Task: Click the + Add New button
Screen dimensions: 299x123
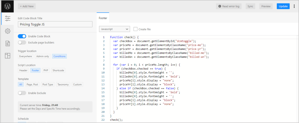Action: tap(27, 6)
